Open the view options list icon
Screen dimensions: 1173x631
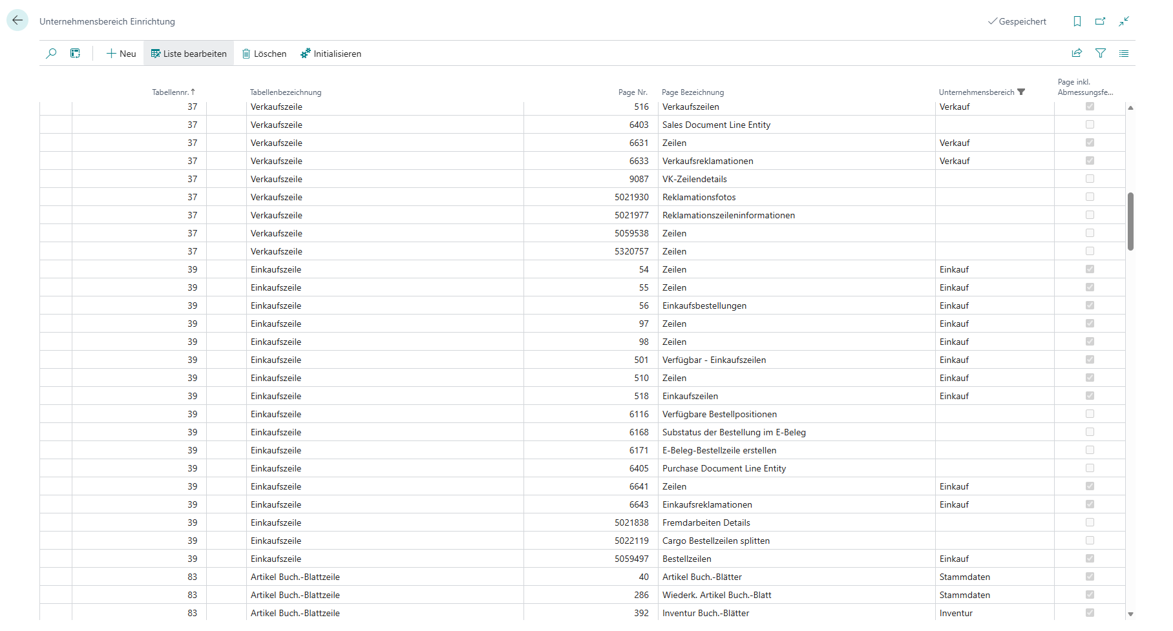pyautogui.click(x=1124, y=54)
